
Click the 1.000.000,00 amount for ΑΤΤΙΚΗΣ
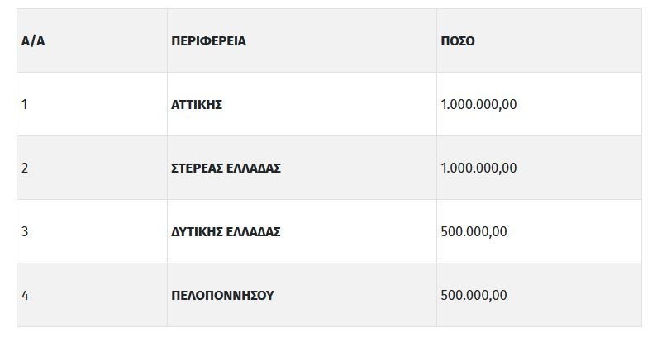click(x=479, y=105)
